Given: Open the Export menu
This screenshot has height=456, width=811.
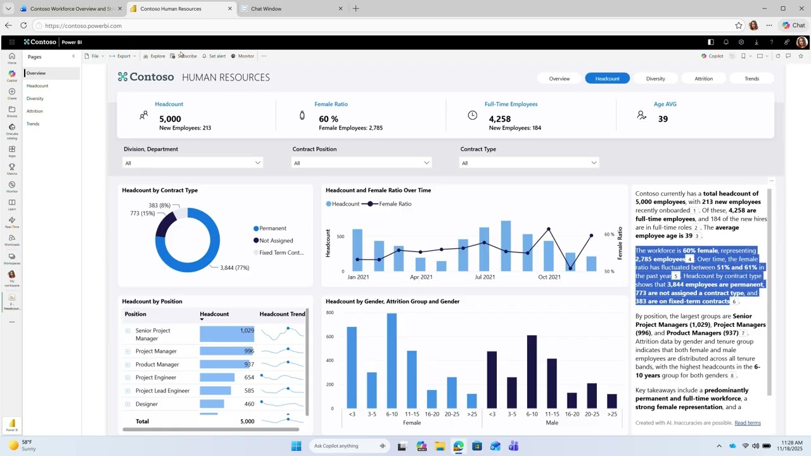Looking at the screenshot, I should click(x=122, y=56).
